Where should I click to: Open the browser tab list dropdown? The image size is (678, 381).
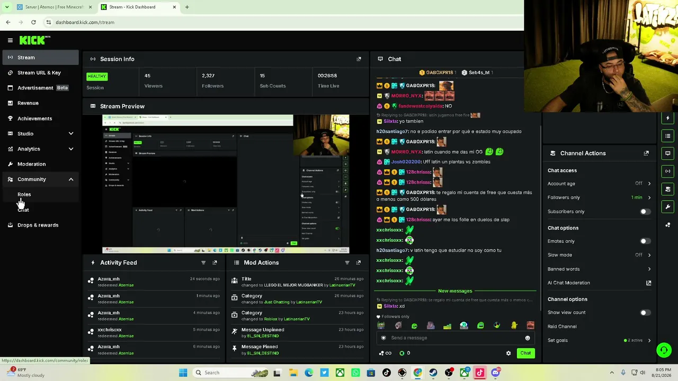pyautogui.click(x=7, y=7)
